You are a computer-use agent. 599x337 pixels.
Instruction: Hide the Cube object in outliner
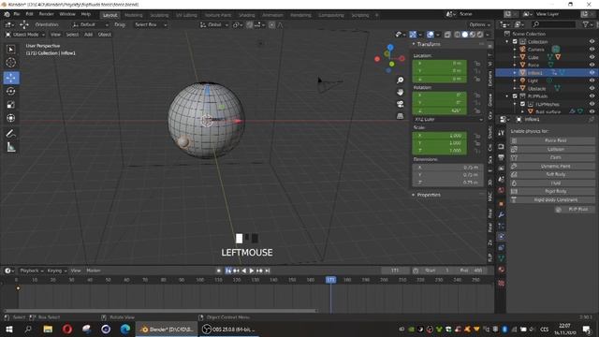point(592,57)
